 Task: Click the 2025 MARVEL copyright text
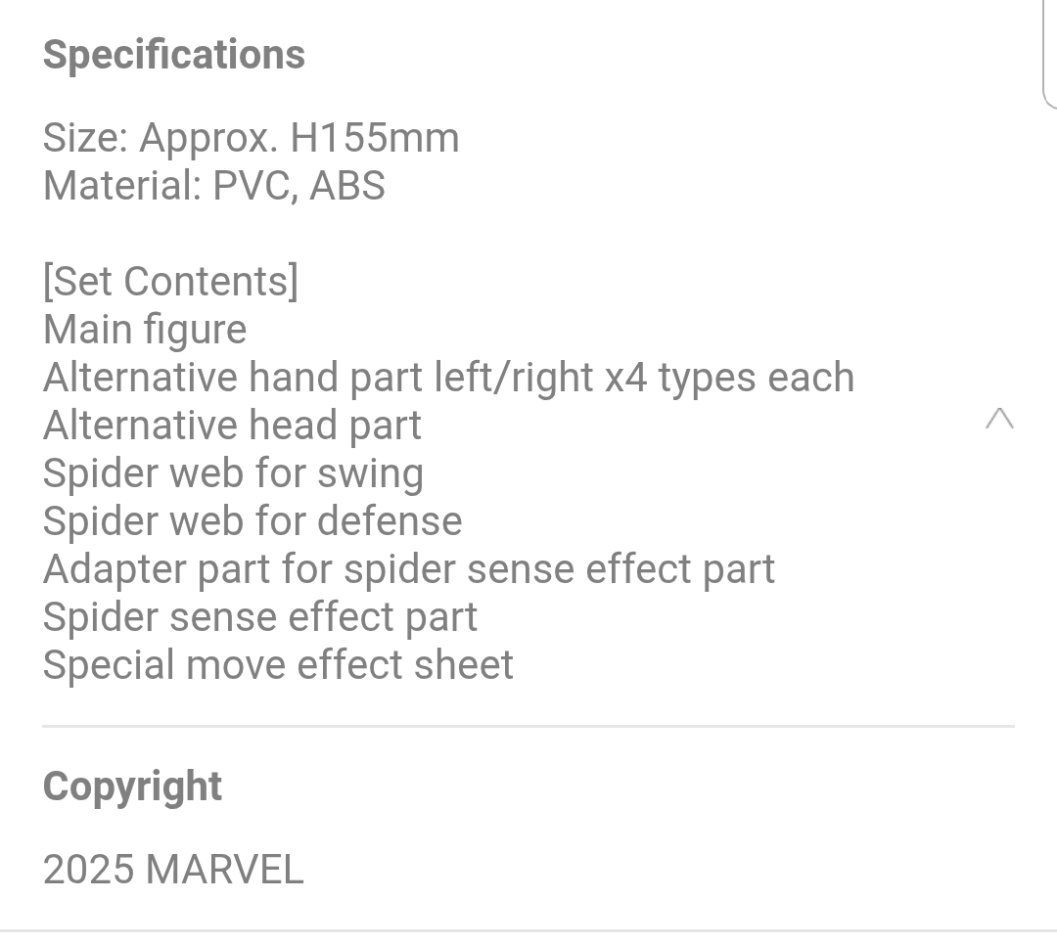[173, 870]
